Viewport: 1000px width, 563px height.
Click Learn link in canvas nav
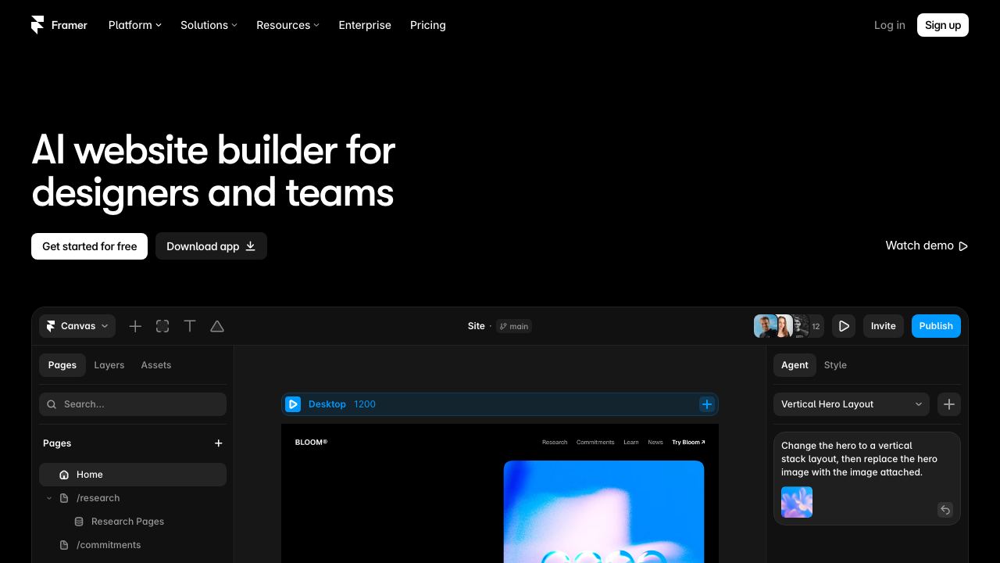(x=631, y=443)
